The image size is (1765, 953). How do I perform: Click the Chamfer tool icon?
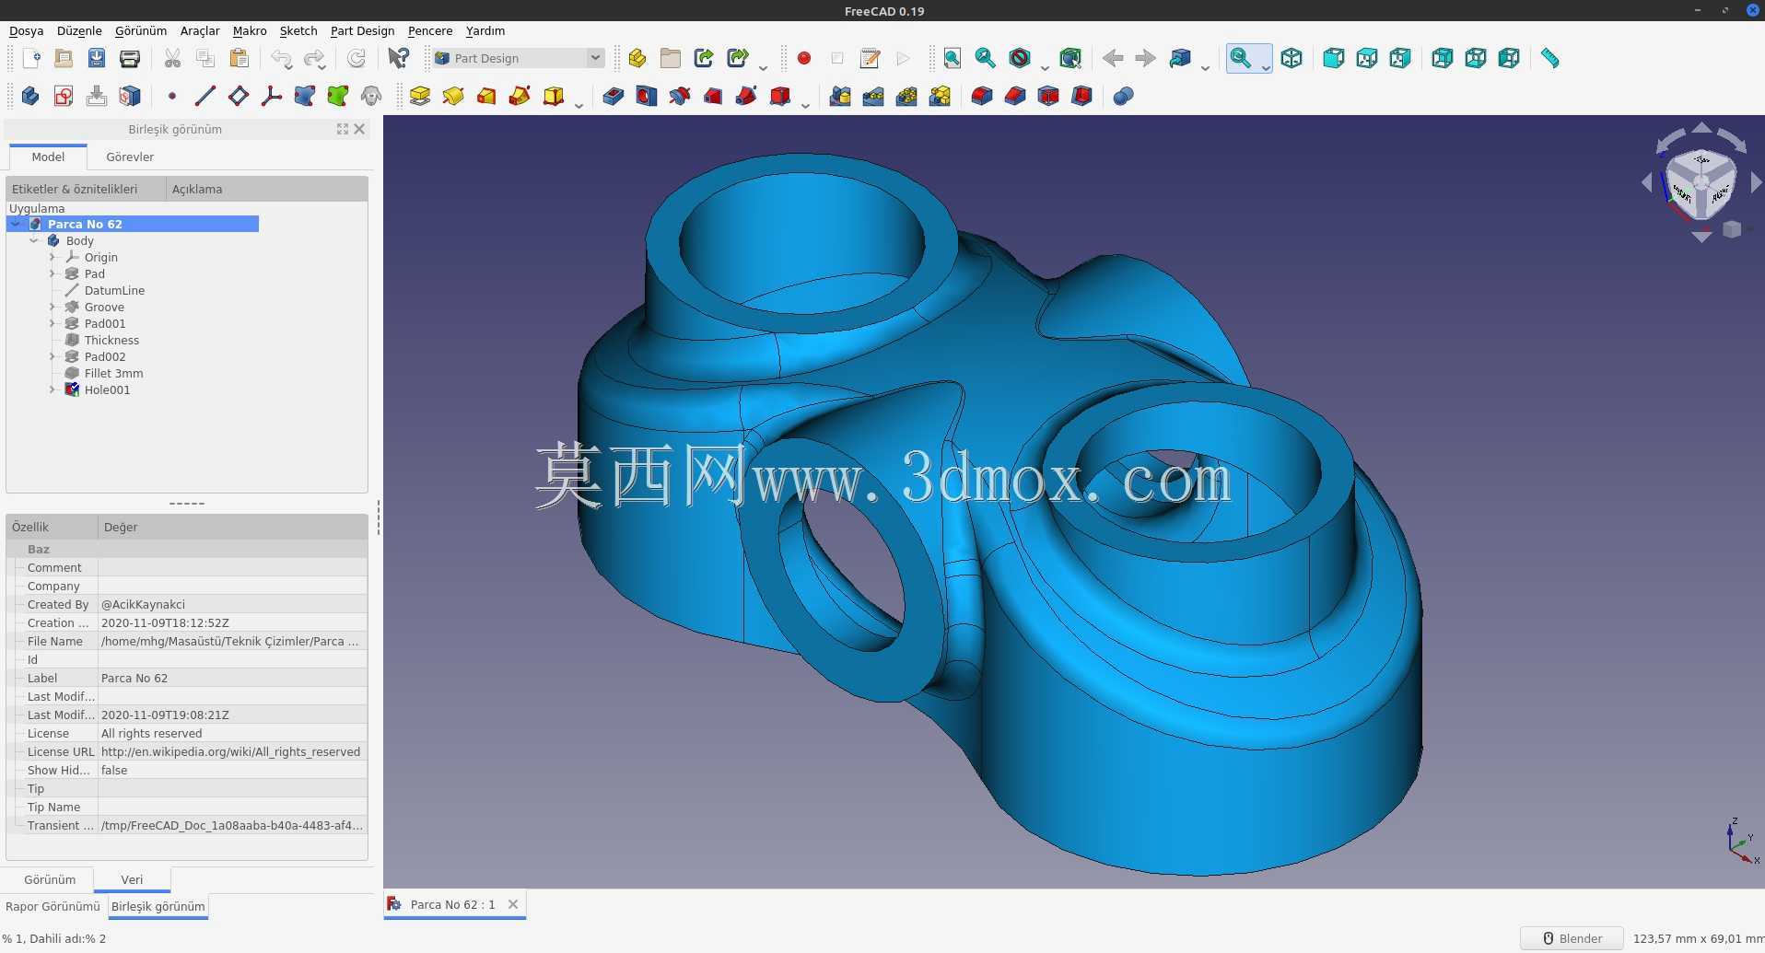[1015, 96]
